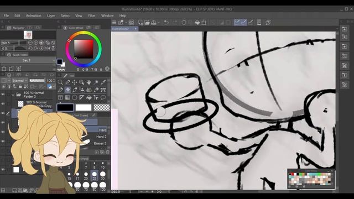Image resolution: width=354 pixels, height=199 pixels.
Task: Open dropdown arrow next to Save icon
Action: pos(159,22)
